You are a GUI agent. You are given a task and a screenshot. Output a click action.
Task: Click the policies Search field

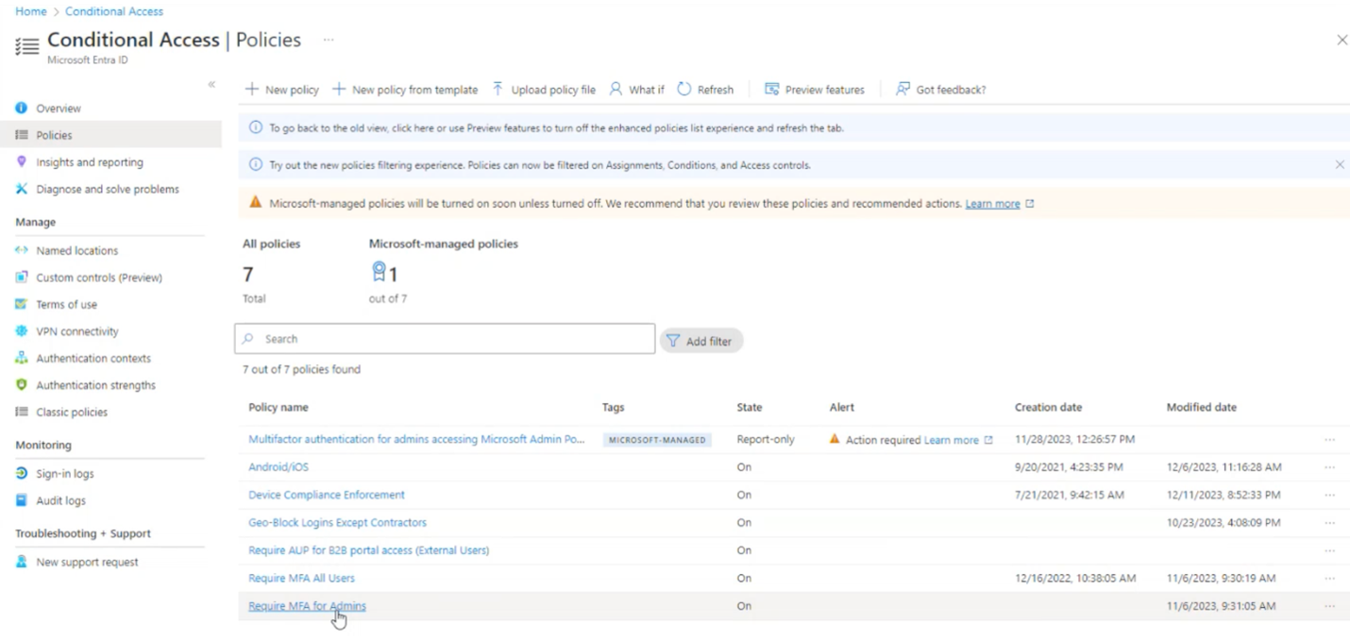tap(453, 339)
